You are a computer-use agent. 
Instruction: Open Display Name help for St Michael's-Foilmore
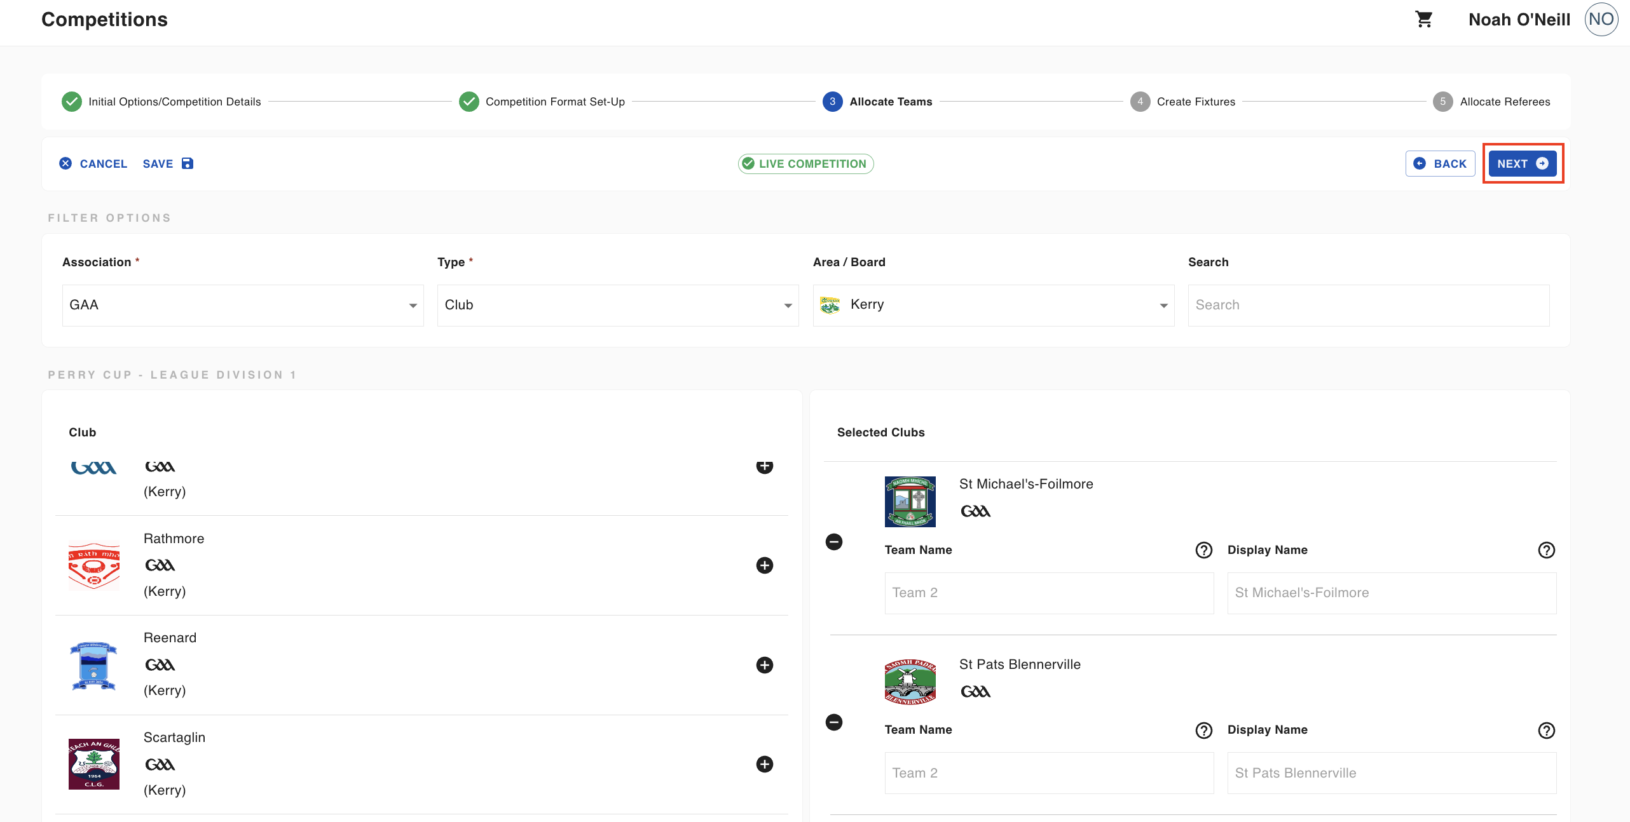(x=1547, y=550)
